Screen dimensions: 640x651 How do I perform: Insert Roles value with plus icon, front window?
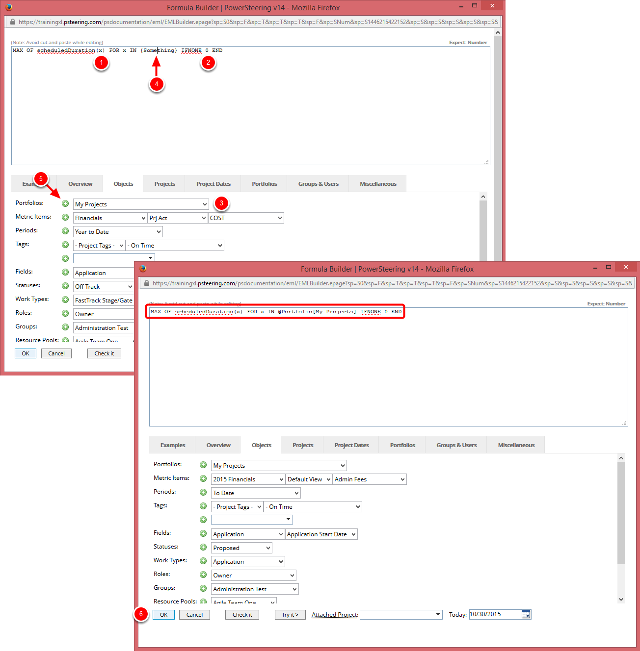[x=203, y=575]
